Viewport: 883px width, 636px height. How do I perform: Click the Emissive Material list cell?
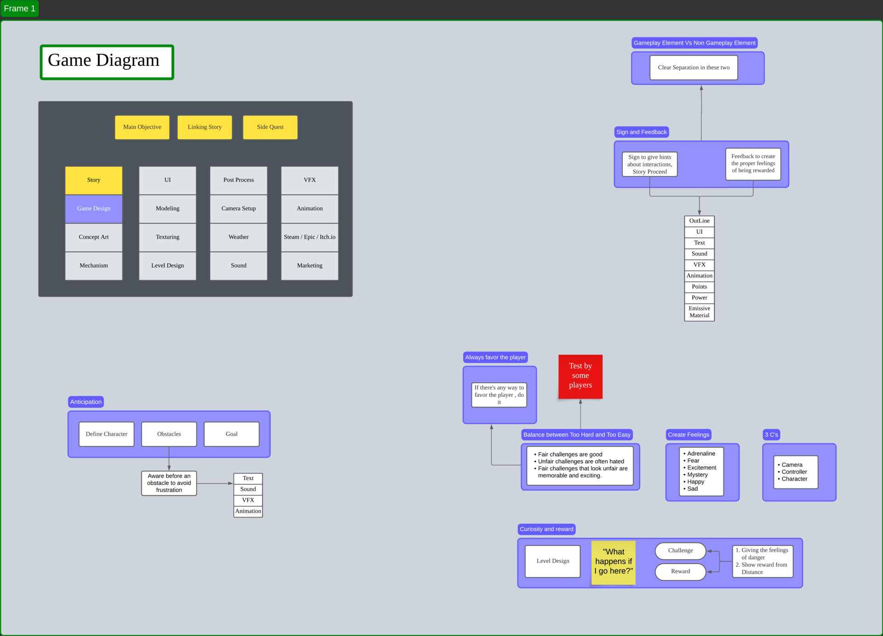coord(699,312)
